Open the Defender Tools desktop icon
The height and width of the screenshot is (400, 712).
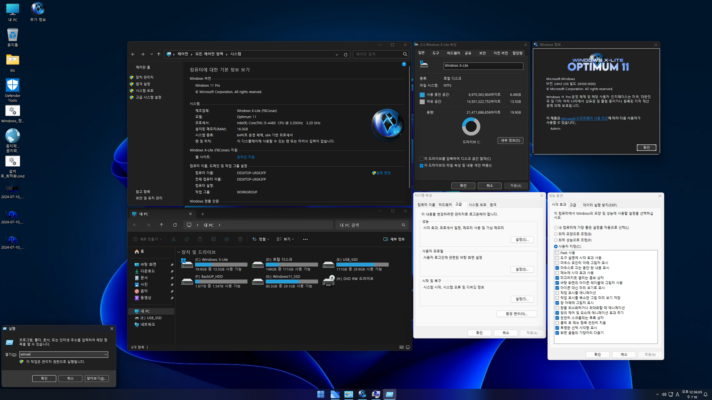pyautogui.click(x=13, y=86)
